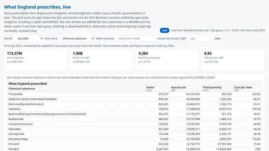This screenshot has width=269, height=151.
Task: Focus the Name contains search box
Action: (x=136, y=39)
